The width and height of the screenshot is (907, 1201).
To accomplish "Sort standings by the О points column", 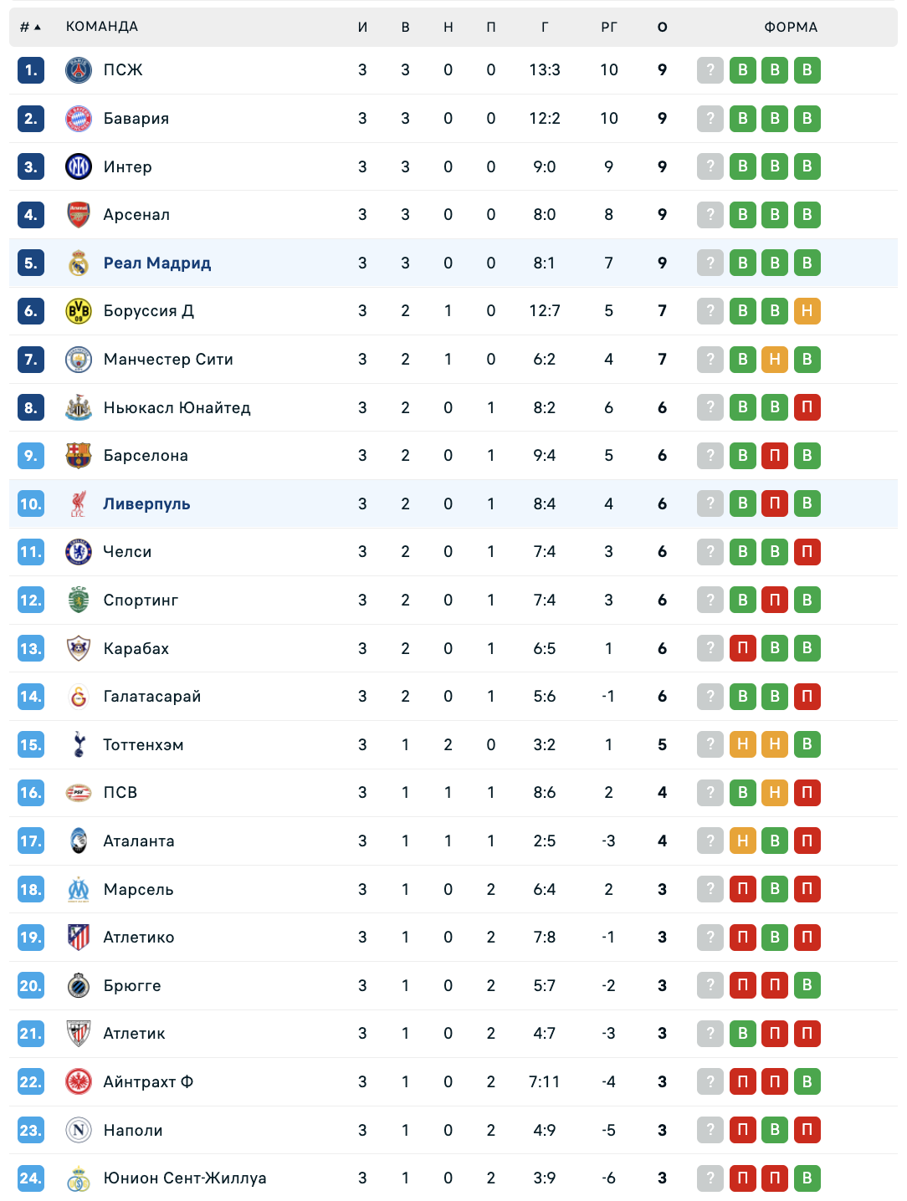I will [662, 27].
